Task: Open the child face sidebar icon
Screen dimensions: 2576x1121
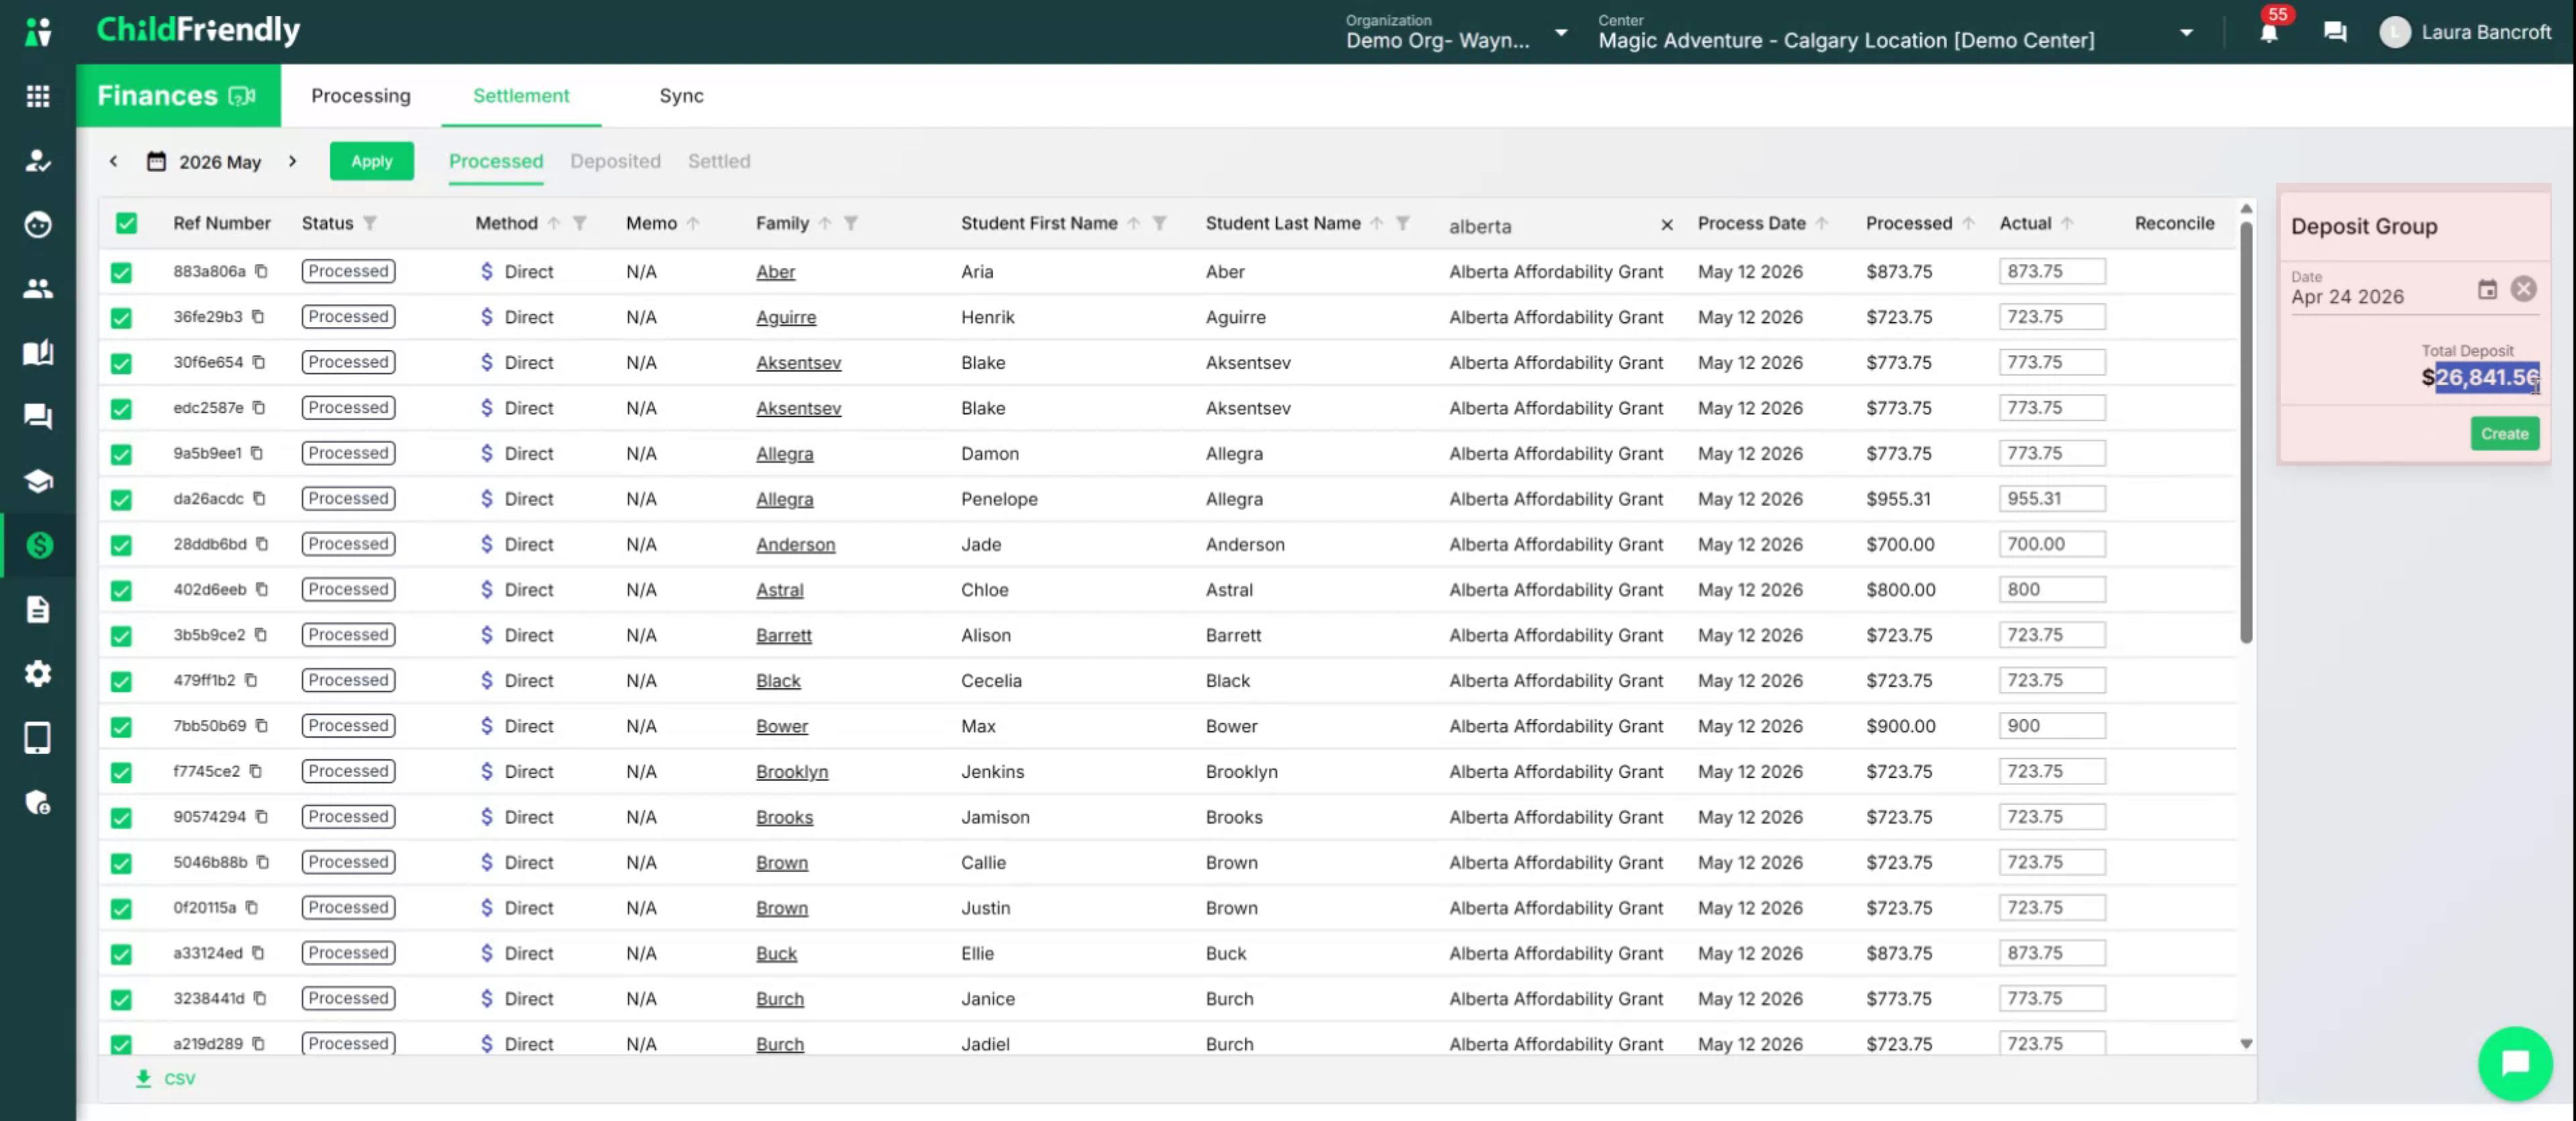Action: (x=38, y=224)
